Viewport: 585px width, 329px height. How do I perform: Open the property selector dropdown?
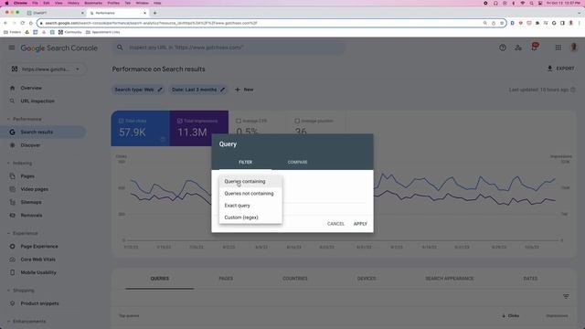47,69
